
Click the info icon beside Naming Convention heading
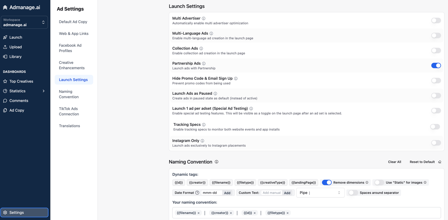point(216,162)
